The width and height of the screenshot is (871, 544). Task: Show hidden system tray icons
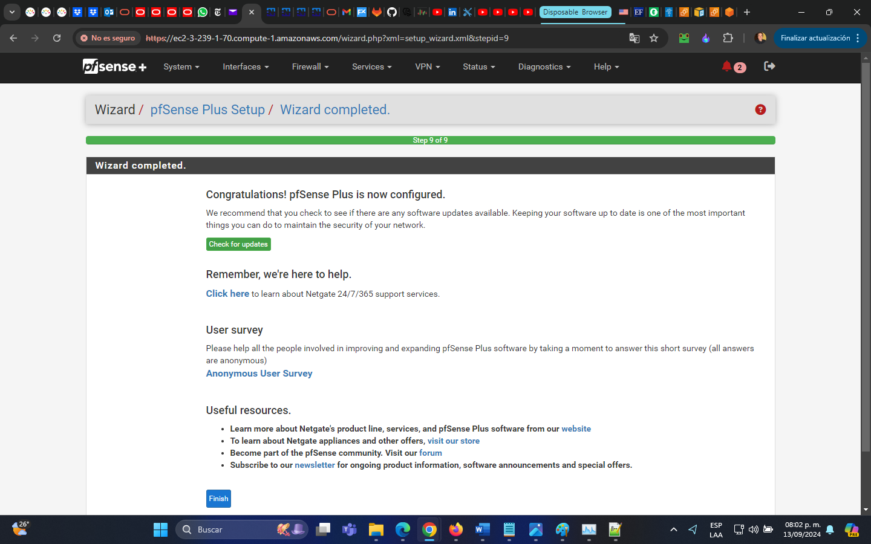click(x=673, y=529)
